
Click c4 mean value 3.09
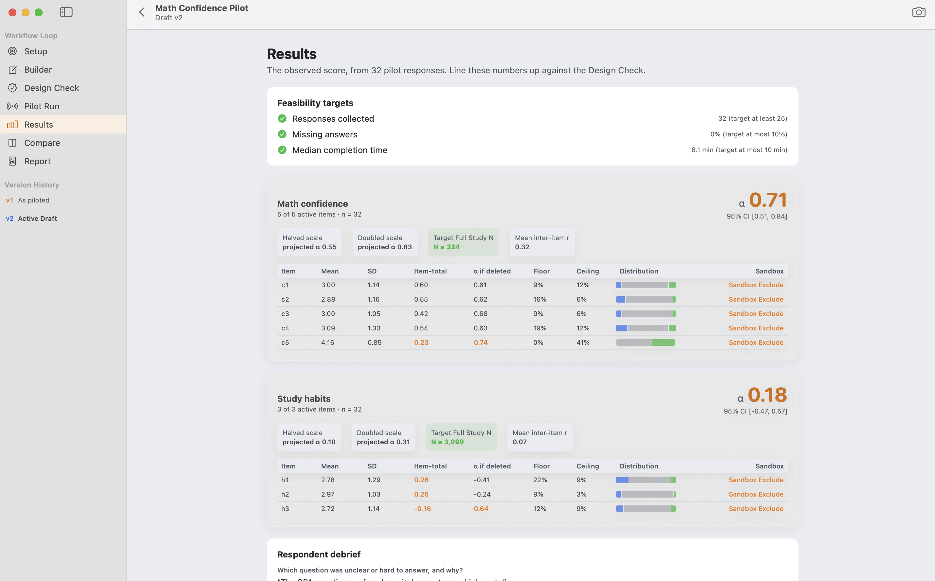point(328,328)
